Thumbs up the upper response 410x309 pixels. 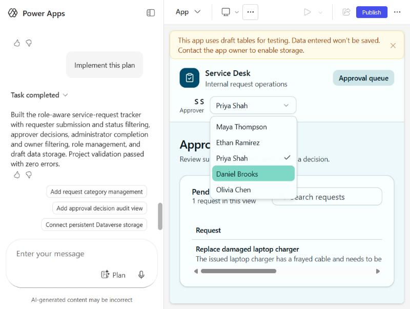tap(17, 43)
